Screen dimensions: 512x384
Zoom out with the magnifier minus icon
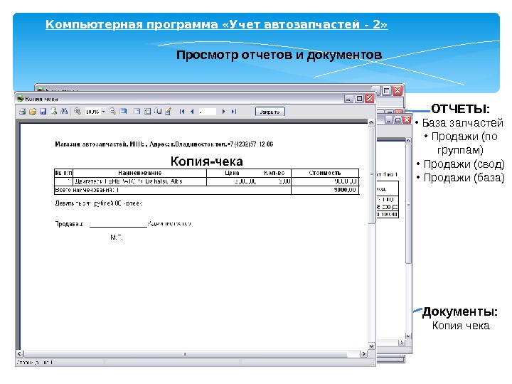(112, 112)
